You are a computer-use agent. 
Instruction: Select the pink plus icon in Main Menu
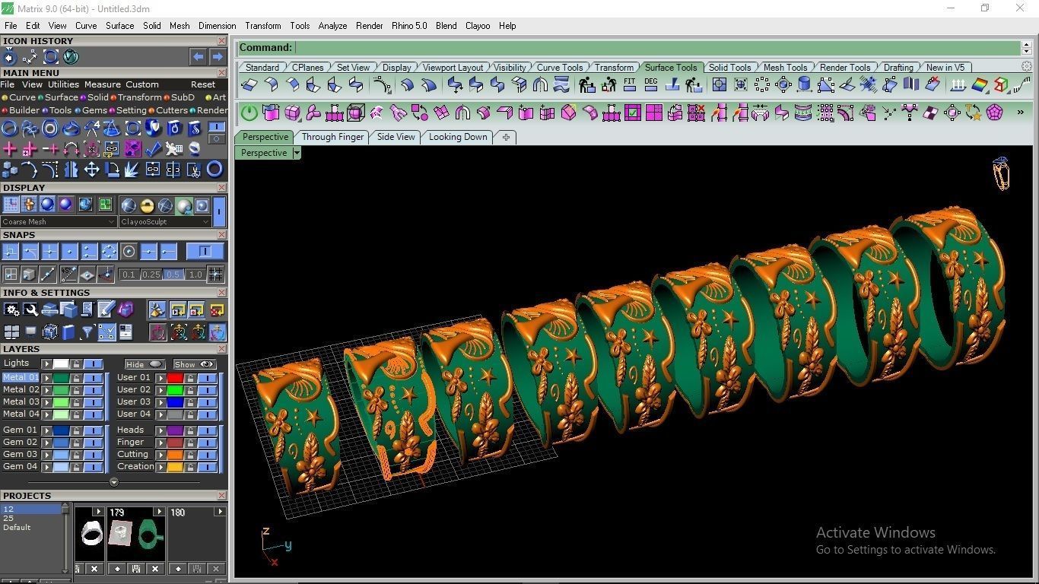[x=10, y=149]
